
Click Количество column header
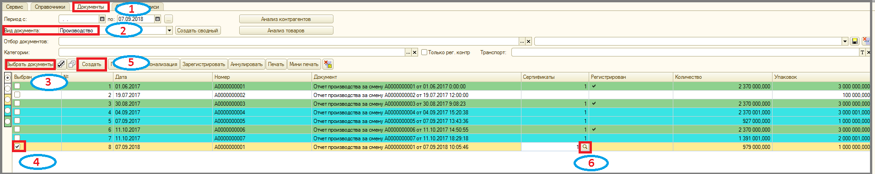[x=723, y=77]
